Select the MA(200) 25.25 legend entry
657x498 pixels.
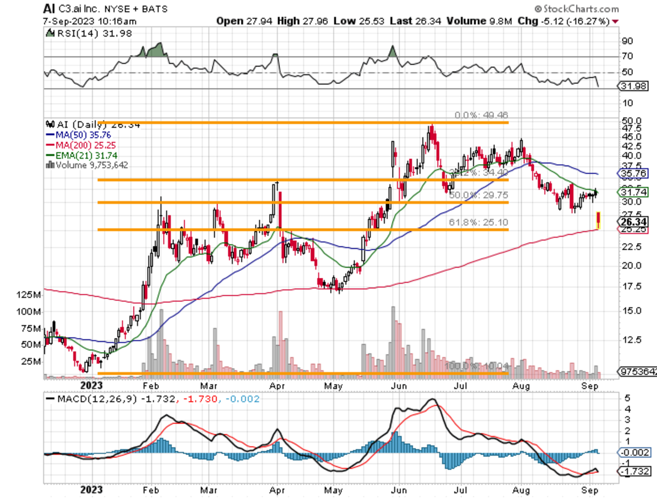(x=80, y=145)
